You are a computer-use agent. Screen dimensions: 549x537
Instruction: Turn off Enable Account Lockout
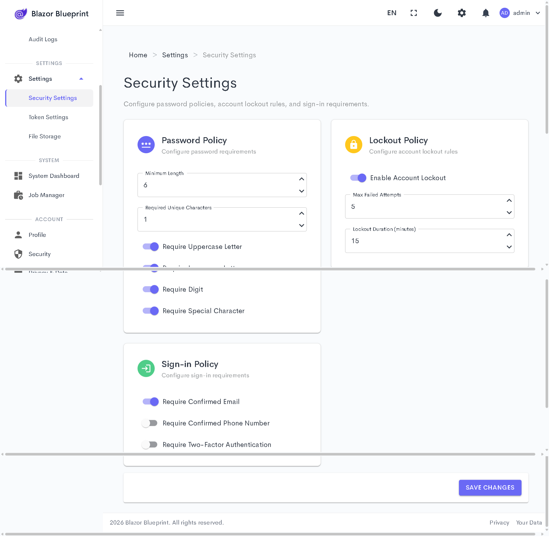pyautogui.click(x=358, y=178)
